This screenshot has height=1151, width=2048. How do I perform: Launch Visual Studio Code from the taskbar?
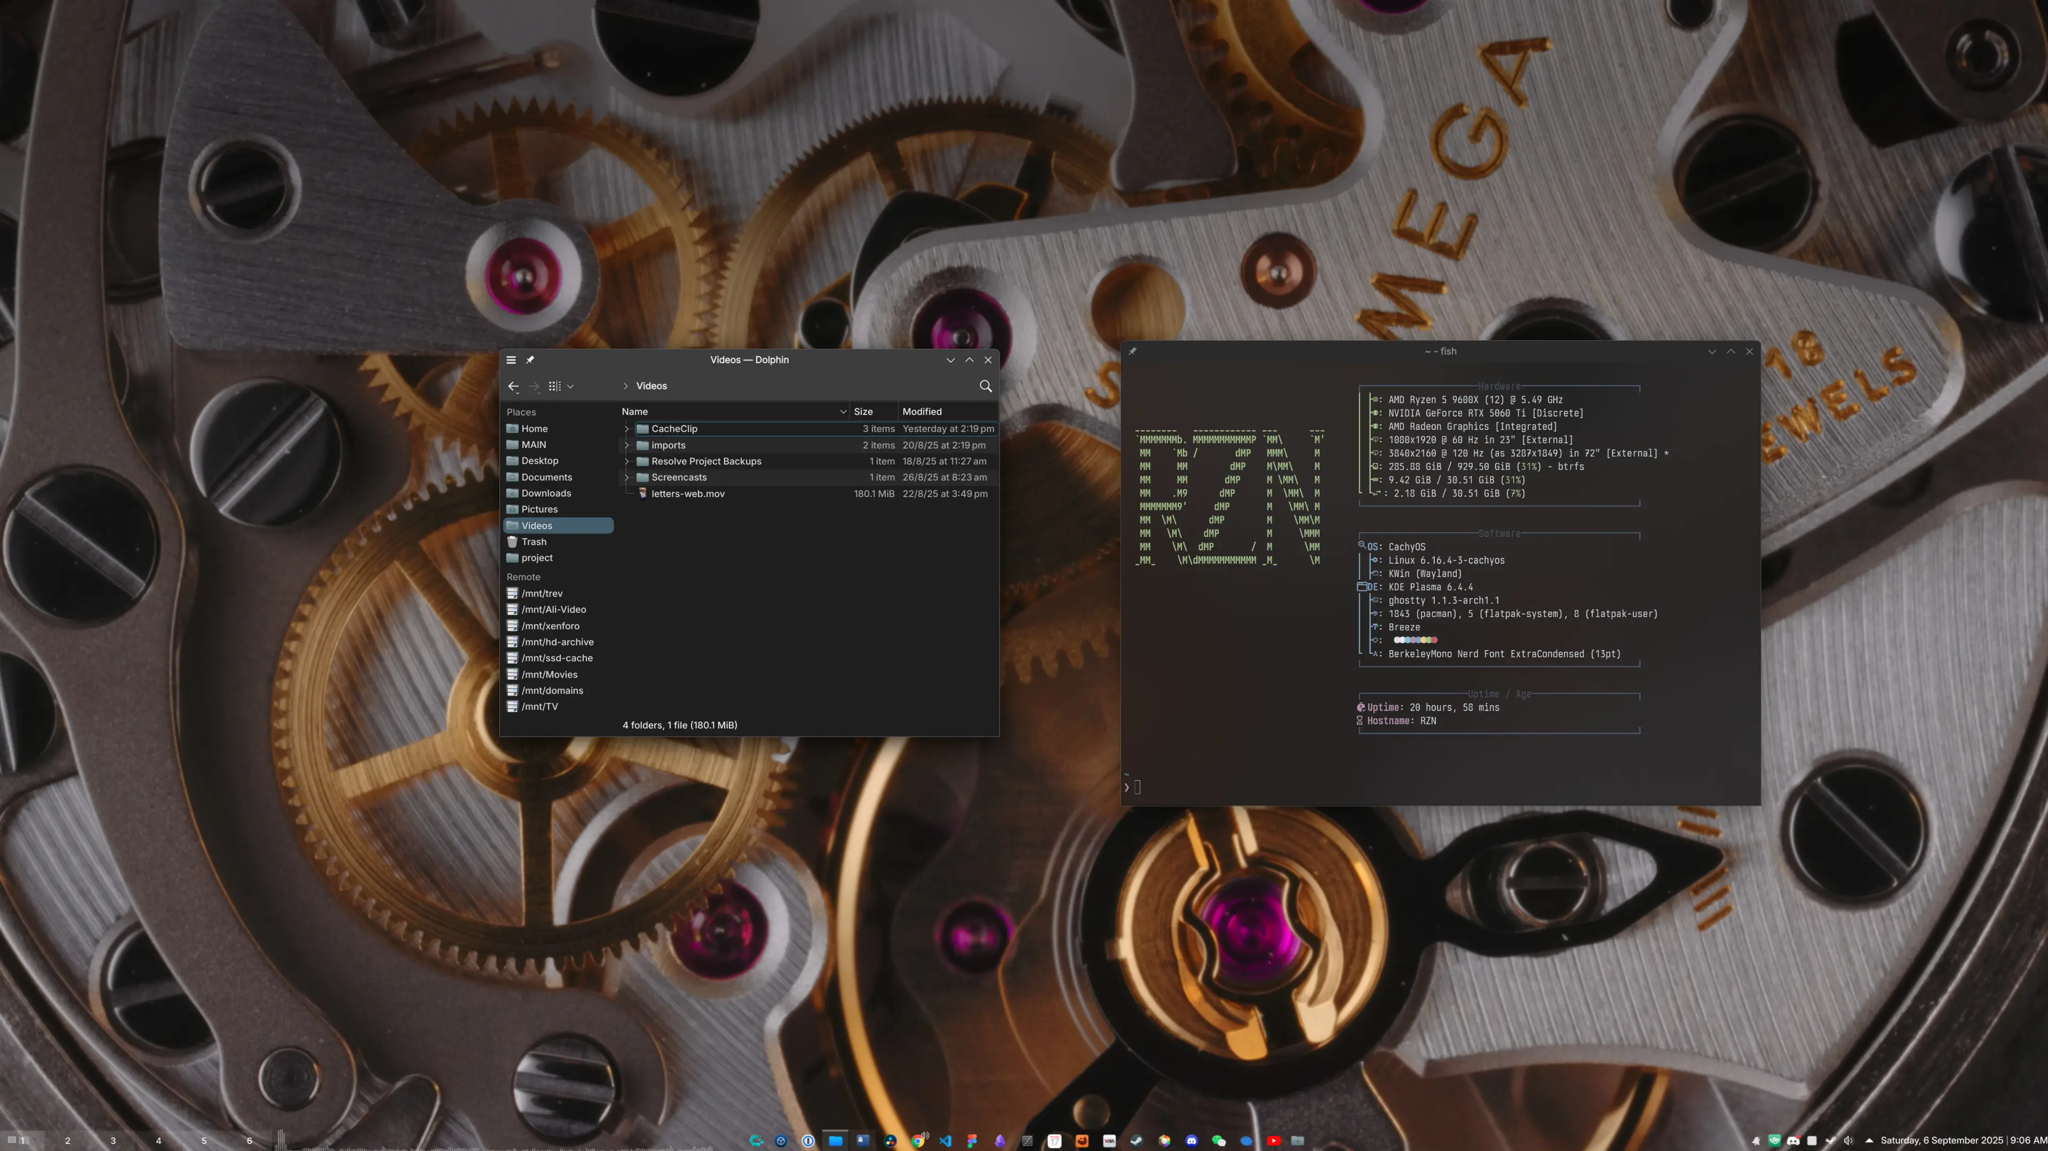(x=945, y=1141)
